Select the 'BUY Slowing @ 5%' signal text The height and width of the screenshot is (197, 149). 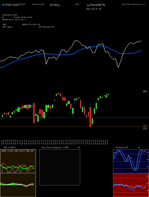point(47,27)
